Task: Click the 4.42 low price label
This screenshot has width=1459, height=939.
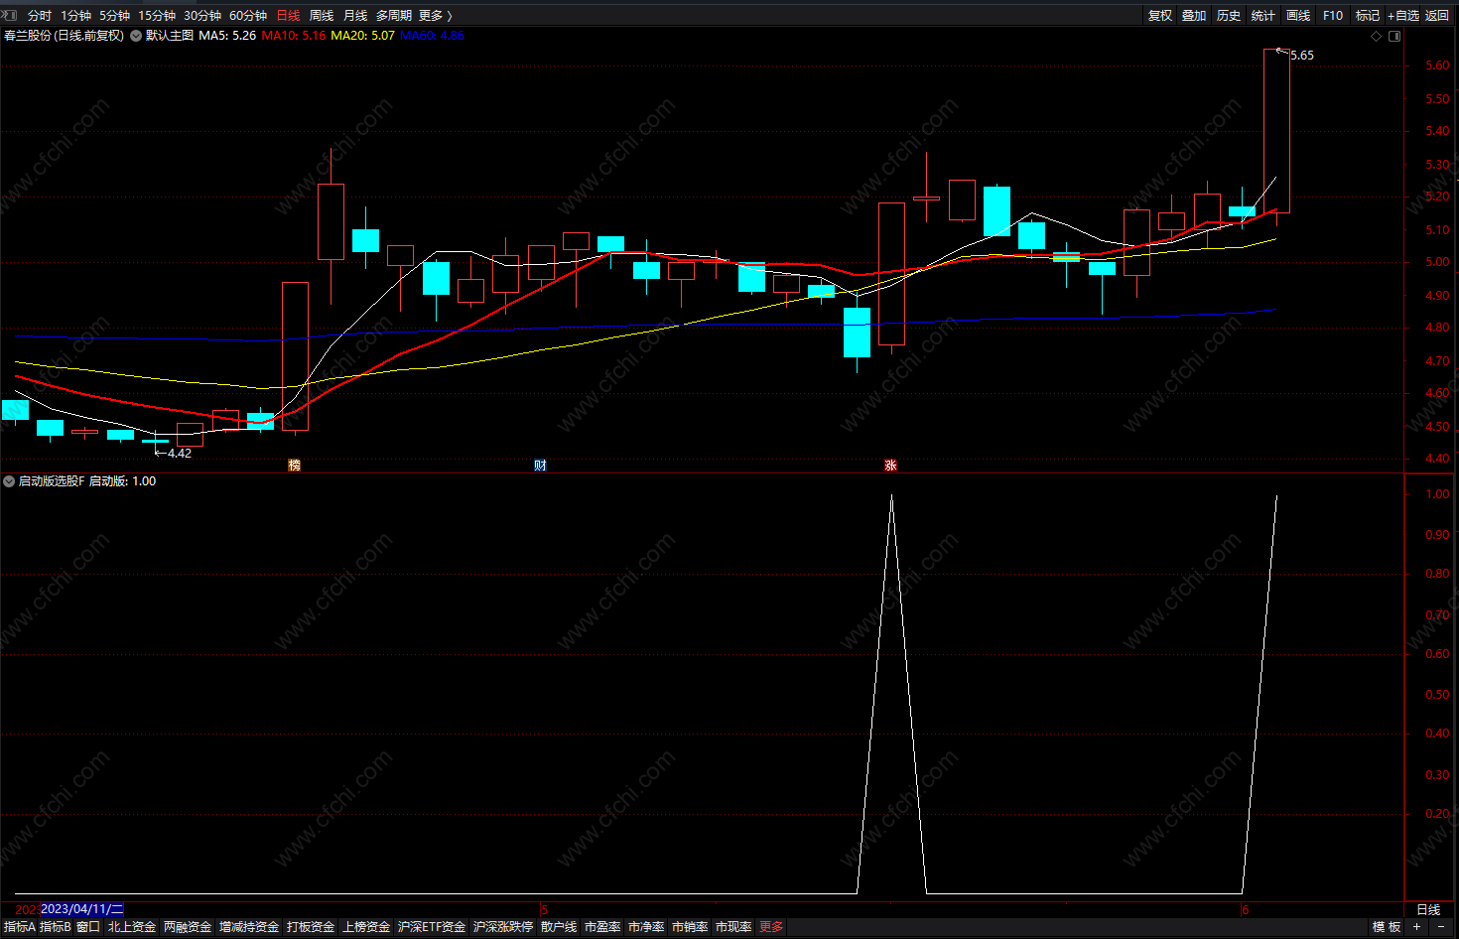Action: tap(180, 454)
